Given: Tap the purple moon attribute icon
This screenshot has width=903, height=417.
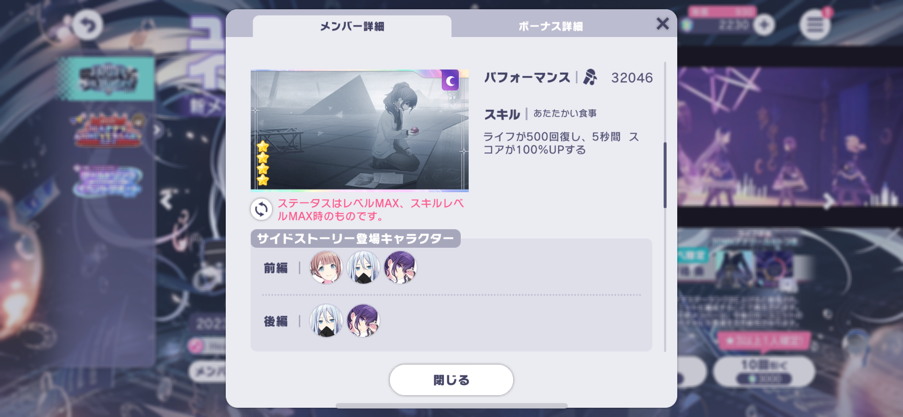Looking at the screenshot, I should [x=450, y=80].
